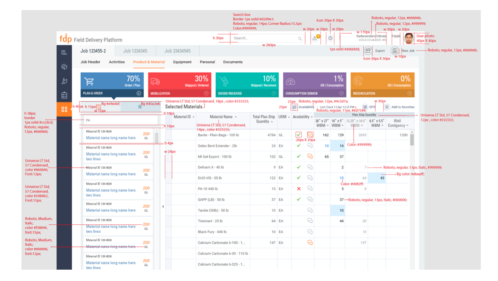Viewport: 498px width, 281px height.
Task: Click the New Job icon
Action: click(395, 51)
